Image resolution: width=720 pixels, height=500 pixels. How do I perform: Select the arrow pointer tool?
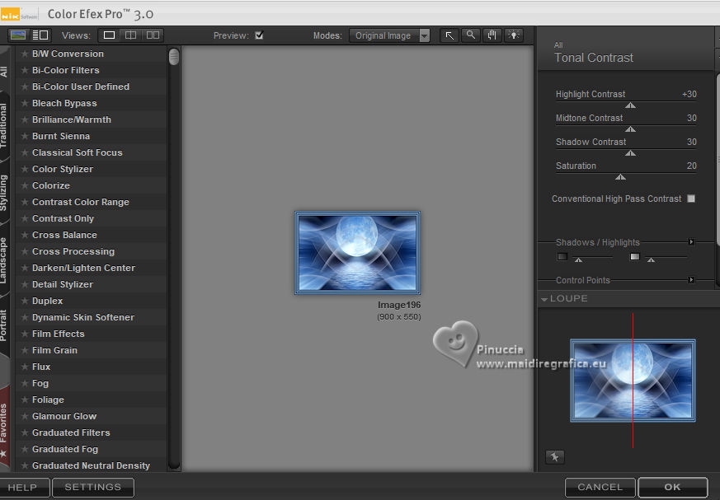(x=449, y=35)
